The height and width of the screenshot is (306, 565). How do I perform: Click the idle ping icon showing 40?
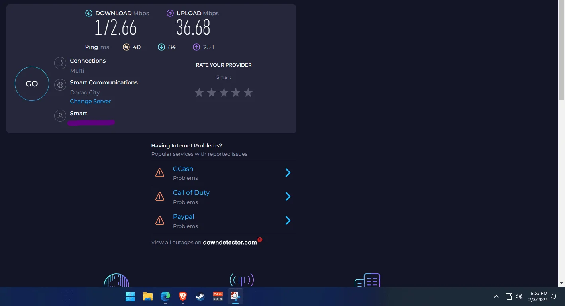pyautogui.click(x=126, y=47)
